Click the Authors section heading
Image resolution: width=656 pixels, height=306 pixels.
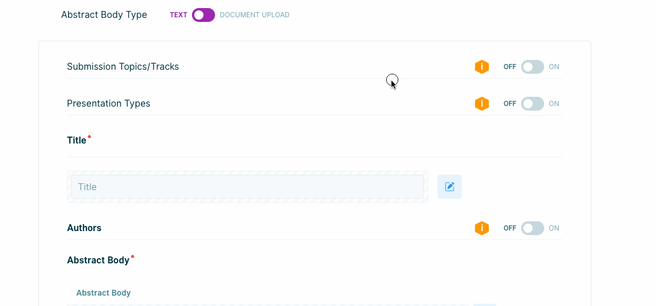point(84,228)
